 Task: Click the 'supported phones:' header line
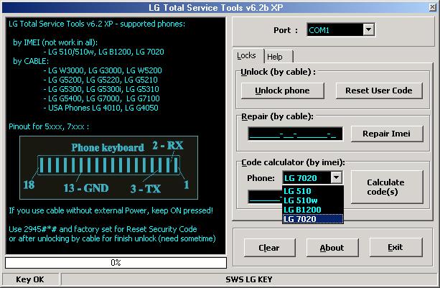[97, 24]
